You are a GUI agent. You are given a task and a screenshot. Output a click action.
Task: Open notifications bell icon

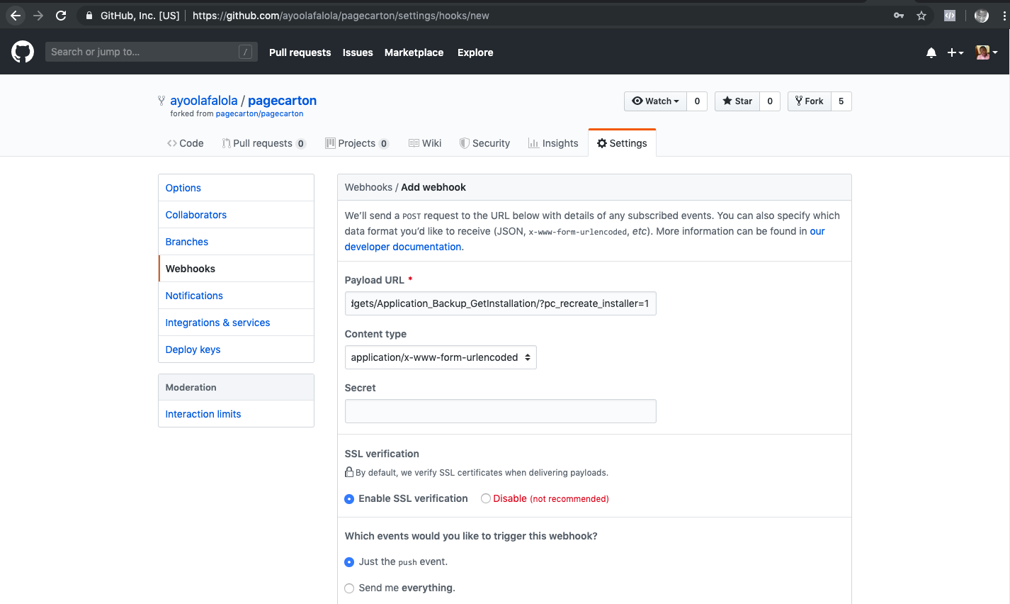931,52
